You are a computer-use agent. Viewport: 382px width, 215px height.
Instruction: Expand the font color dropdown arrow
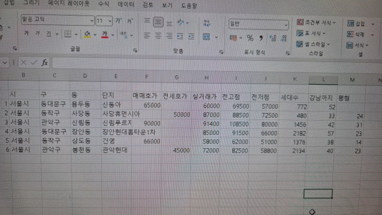click(113, 35)
